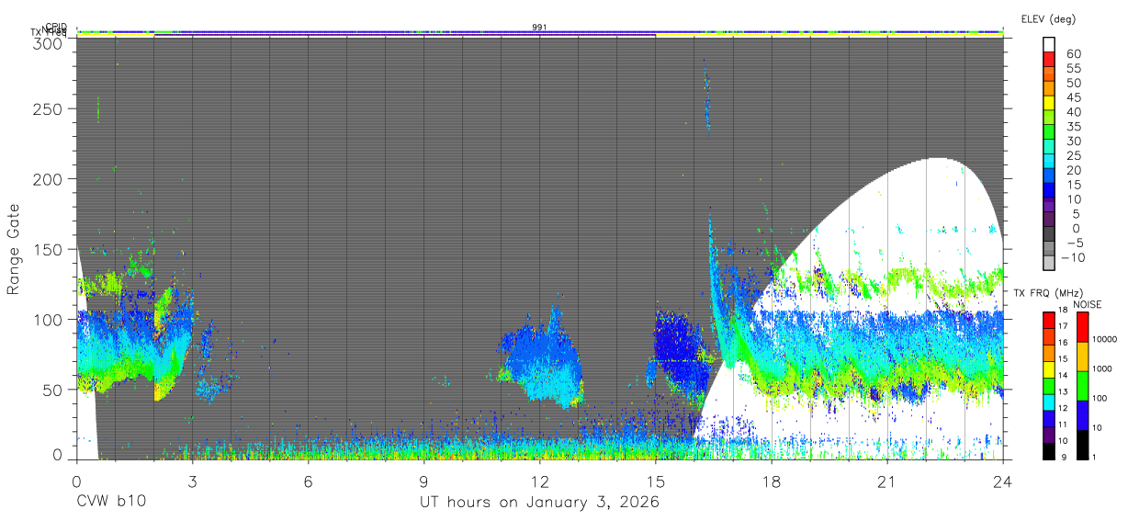This screenshot has width=1128, height=521.
Task: Click the UT hours on January 3, 2026 label
Action: click(x=539, y=502)
